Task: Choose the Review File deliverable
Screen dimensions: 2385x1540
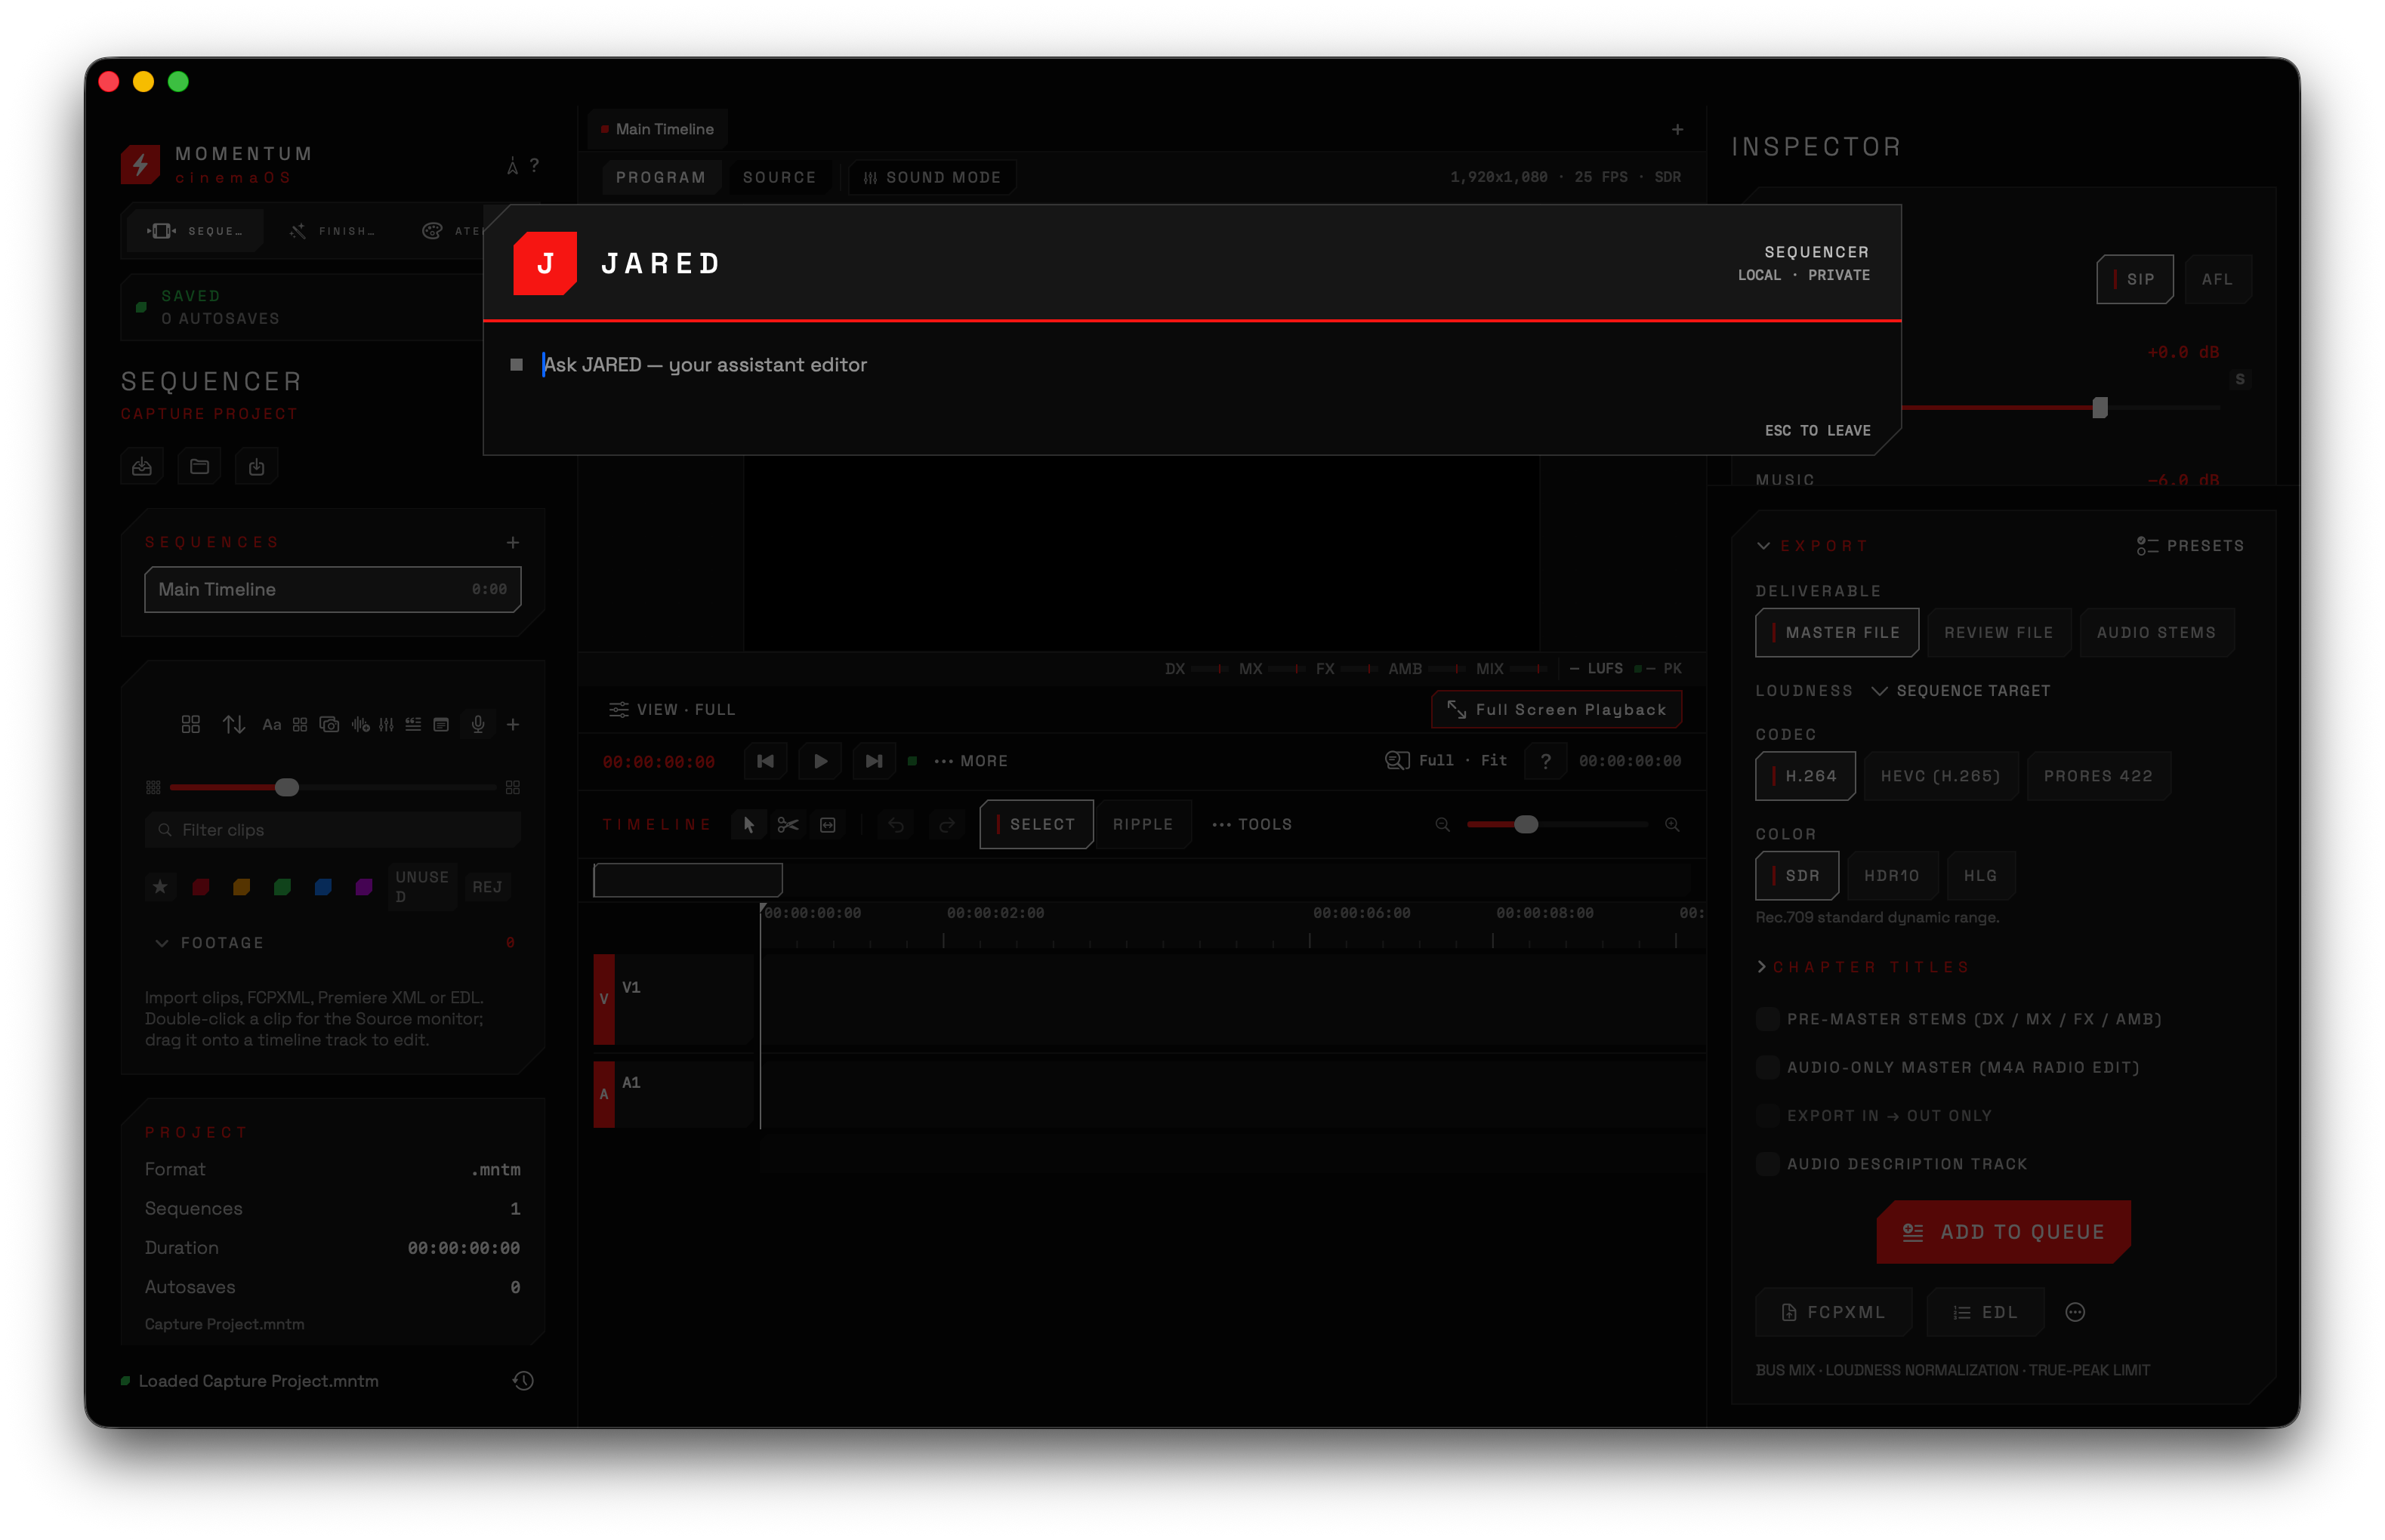Action: click(1999, 633)
